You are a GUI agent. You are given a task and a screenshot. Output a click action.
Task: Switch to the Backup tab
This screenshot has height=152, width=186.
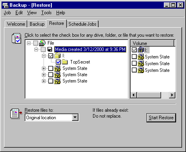[37, 24]
